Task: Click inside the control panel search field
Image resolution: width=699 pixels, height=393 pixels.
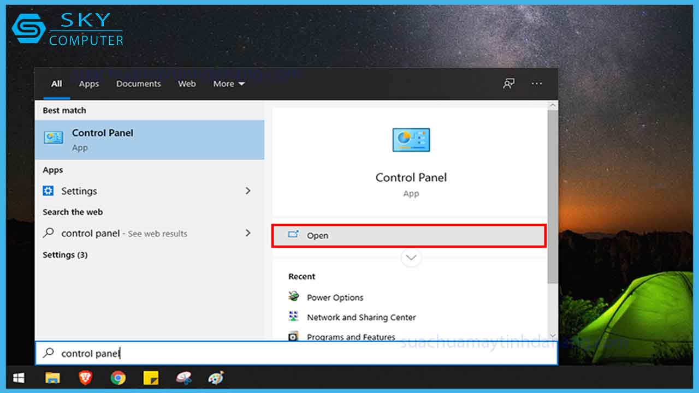Action: pyautogui.click(x=164, y=353)
